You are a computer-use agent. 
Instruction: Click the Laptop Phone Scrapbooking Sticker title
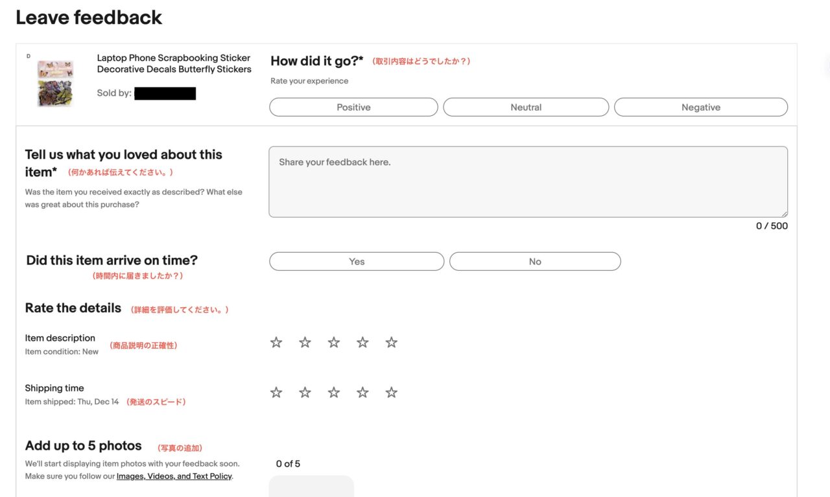tap(174, 64)
